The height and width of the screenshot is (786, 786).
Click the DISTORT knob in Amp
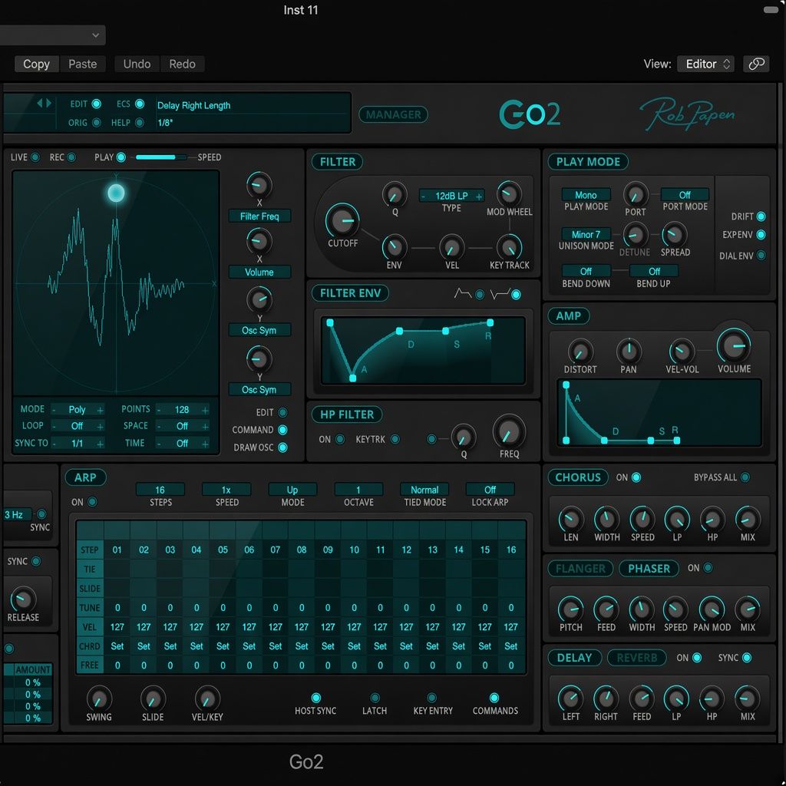(x=580, y=351)
